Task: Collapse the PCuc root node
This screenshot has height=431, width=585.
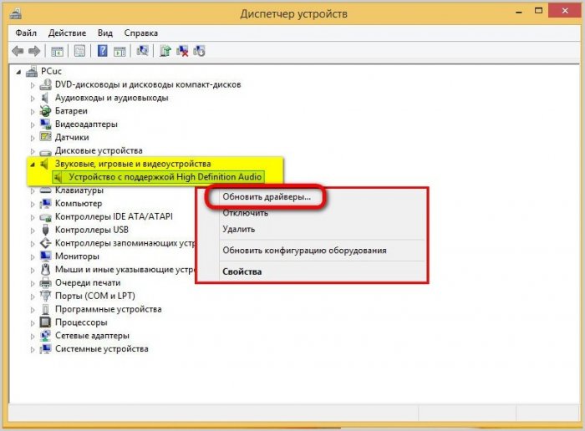Action: [x=18, y=72]
